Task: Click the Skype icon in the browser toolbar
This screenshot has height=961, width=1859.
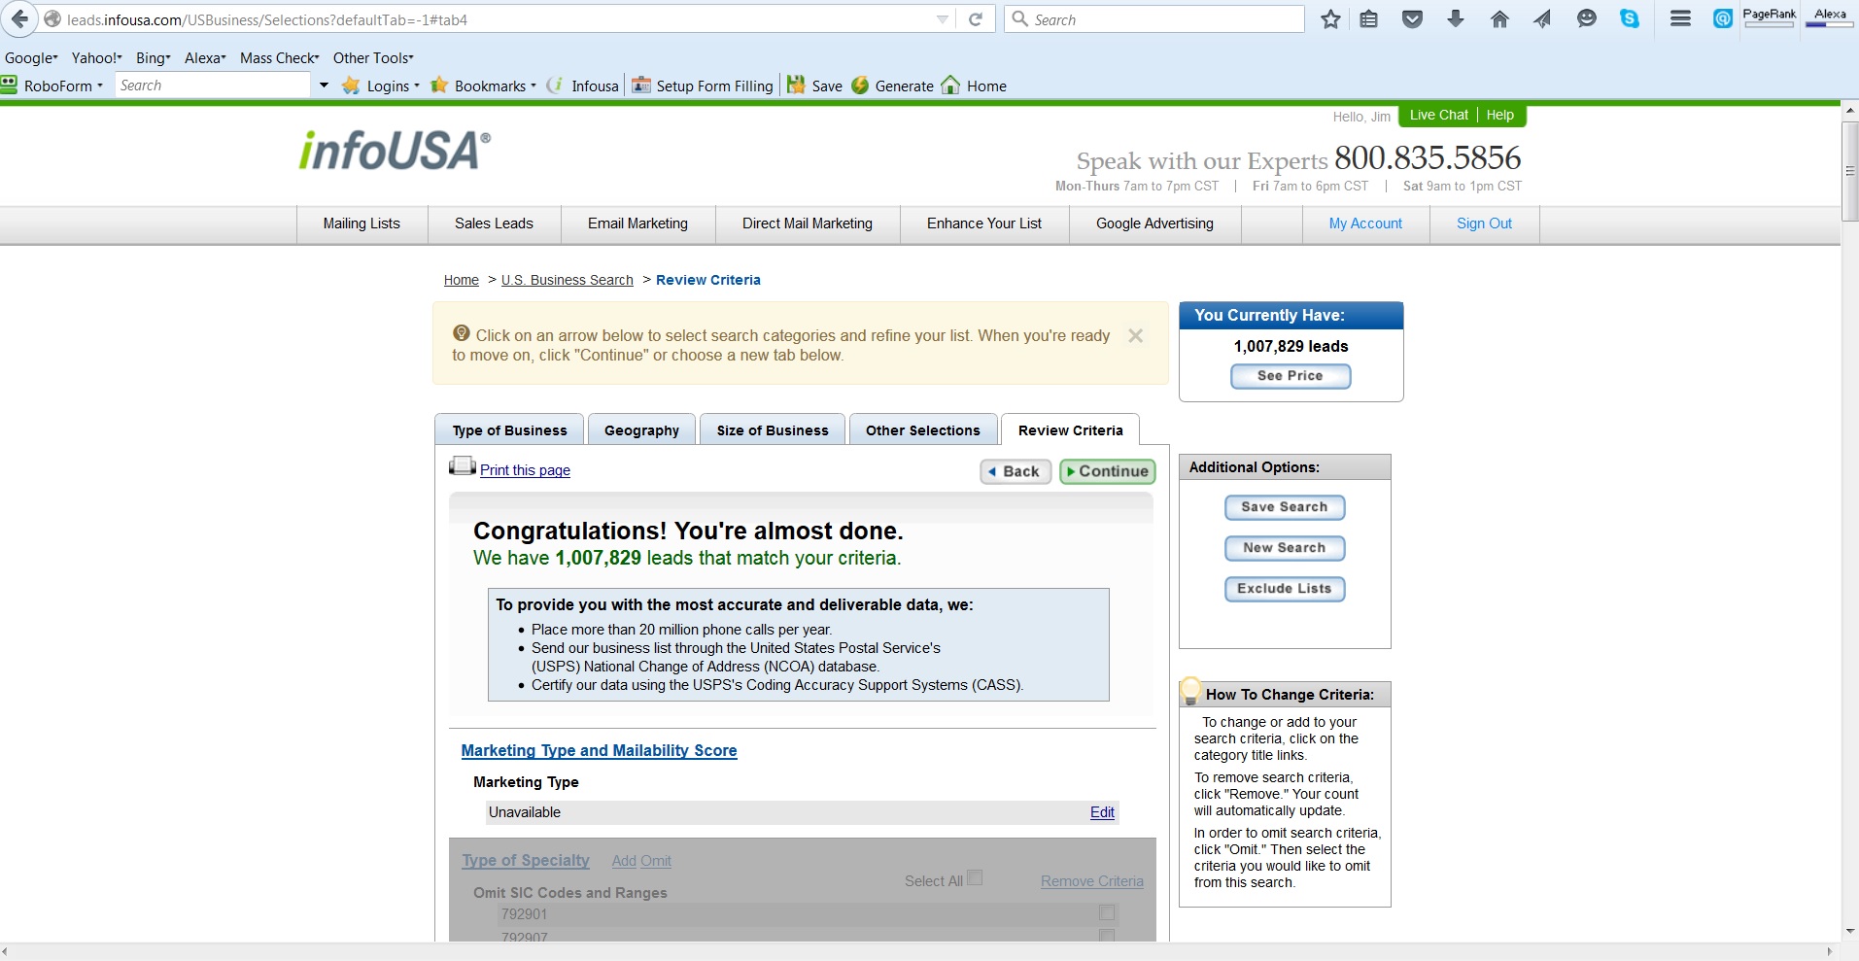Action: pos(1630,19)
